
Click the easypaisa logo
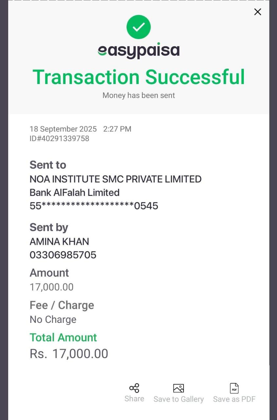[138, 51]
